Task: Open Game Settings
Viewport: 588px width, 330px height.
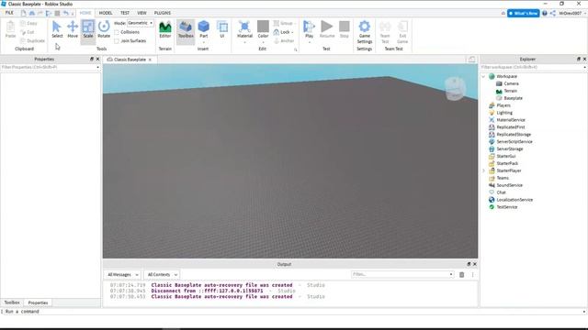Action: tap(365, 32)
